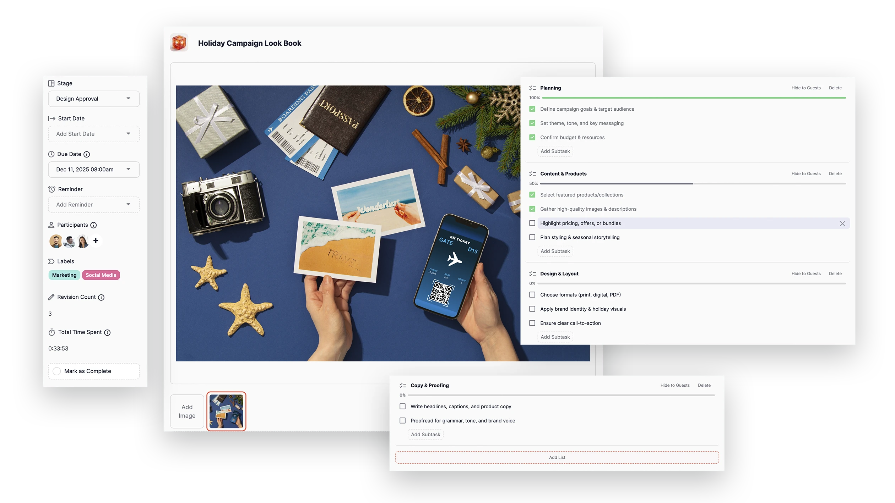Click the Holiday Campaign Look Book cube icon
The image size is (895, 503).
(179, 43)
